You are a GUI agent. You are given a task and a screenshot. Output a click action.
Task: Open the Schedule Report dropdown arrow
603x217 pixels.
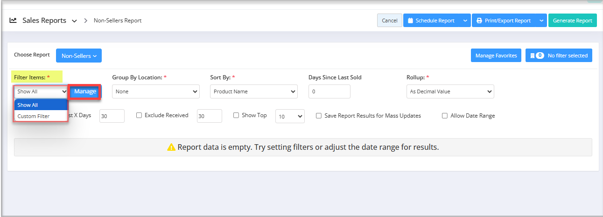pos(465,21)
